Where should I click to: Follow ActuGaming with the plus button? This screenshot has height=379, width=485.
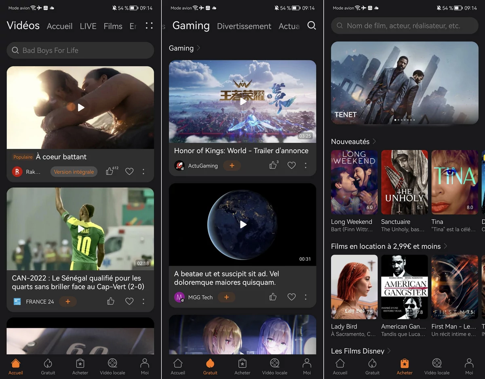click(232, 165)
